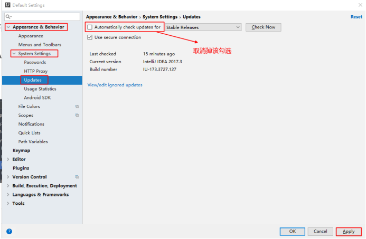The width and height of the screenshot is (366, 239).
Task: Expand the Editor settings group
Action: click(x=8, y=159)
